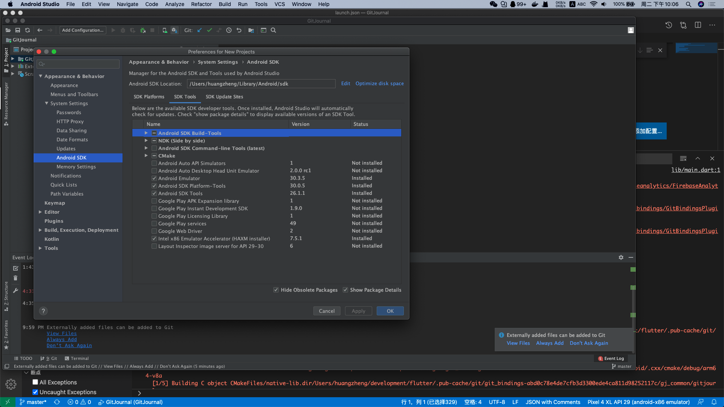Click the Optimize disk space link

point(379,83)
